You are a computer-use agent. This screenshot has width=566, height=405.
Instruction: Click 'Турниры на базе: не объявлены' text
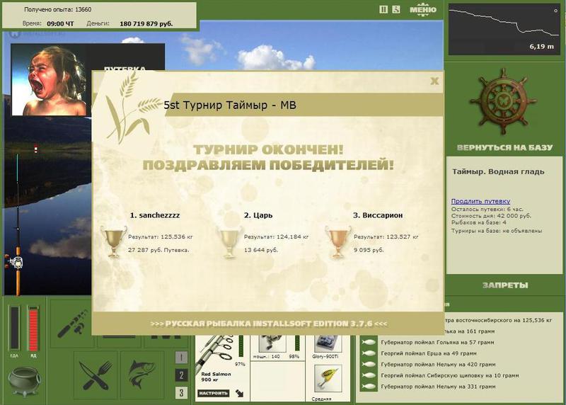[497, 231]
